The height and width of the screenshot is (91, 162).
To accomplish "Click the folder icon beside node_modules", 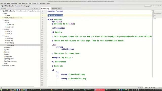I will pyautogui.click(x=4, y=18).
